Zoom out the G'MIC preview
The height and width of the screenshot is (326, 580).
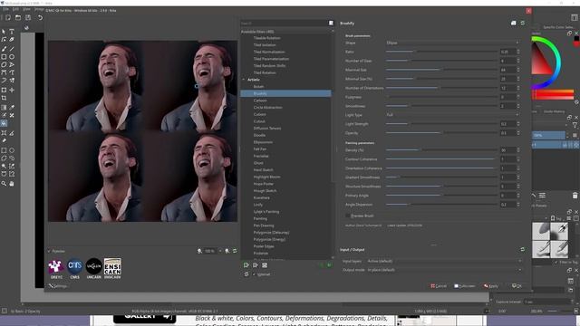tap(199, 251)
